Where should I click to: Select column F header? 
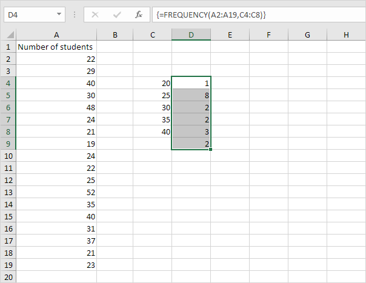tap(268, 35)
